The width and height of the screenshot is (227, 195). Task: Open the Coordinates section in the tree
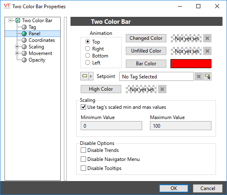[42, 40]
